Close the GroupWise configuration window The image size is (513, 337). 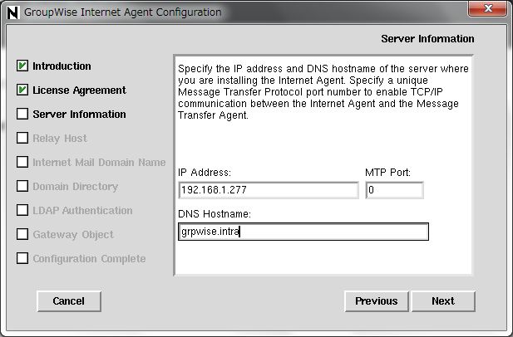(x=487, y=8)
